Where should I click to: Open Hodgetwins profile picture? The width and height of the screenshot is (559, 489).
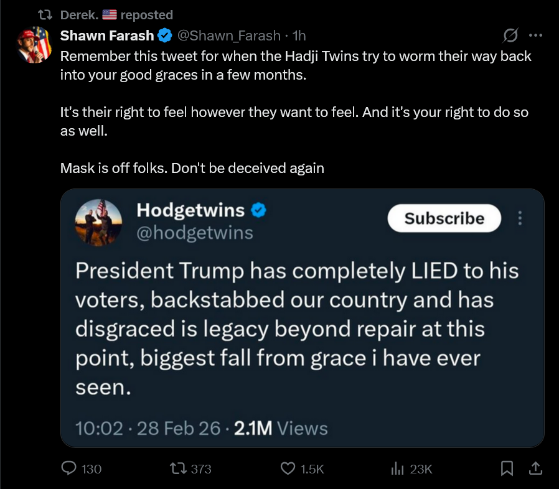tap(98, 222)
